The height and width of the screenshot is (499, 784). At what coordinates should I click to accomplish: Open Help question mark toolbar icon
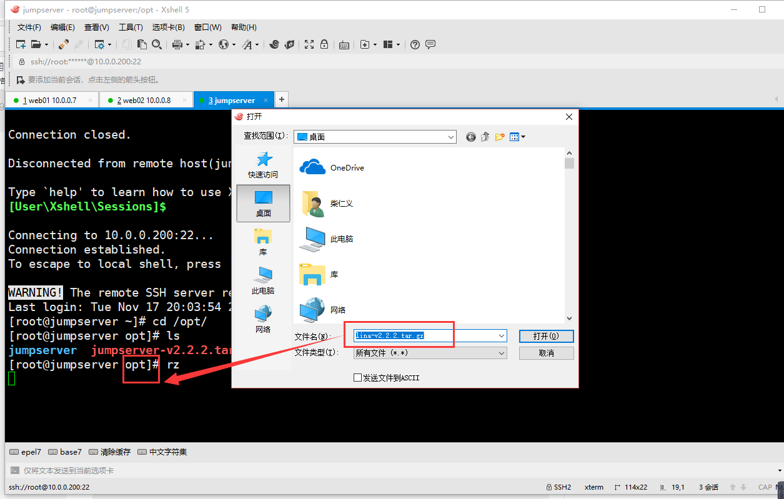415,44
